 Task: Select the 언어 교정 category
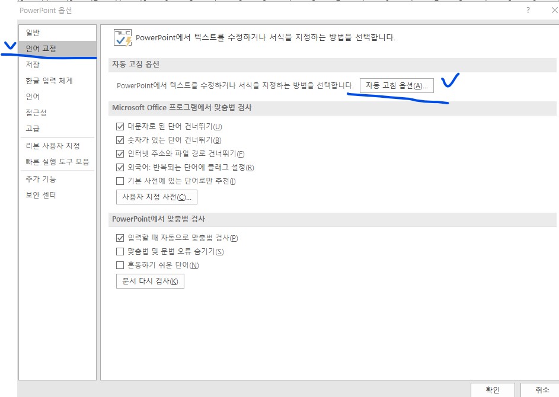(58, 49)
